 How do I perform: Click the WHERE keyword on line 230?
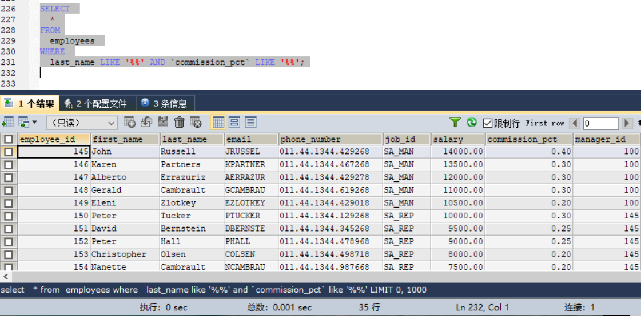(x=53, y=51)
